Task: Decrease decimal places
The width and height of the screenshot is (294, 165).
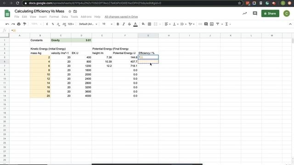Action: coord(58,24)
